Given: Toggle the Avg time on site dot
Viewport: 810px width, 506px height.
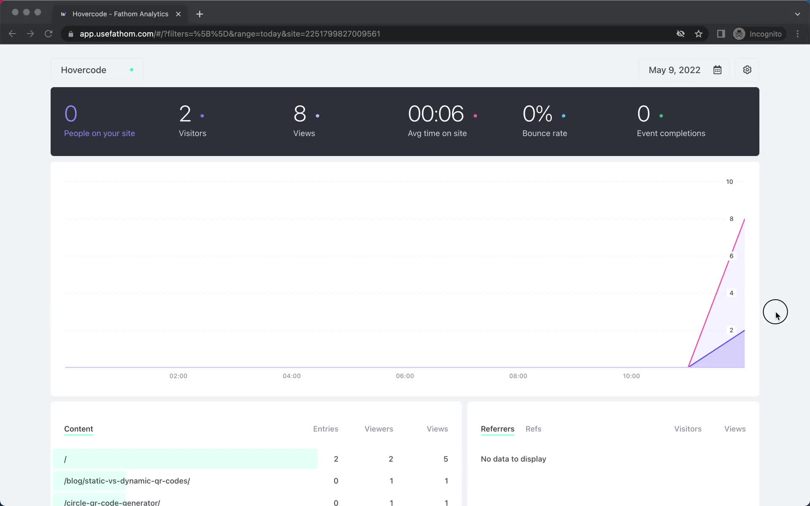Looking at the screenshot, I should point(475,116).
